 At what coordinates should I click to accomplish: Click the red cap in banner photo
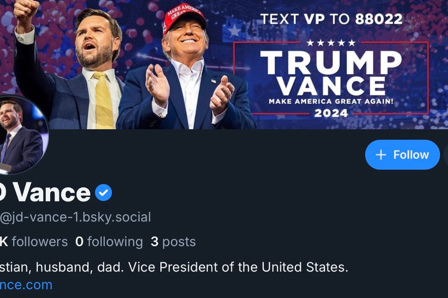coord(184,16)
